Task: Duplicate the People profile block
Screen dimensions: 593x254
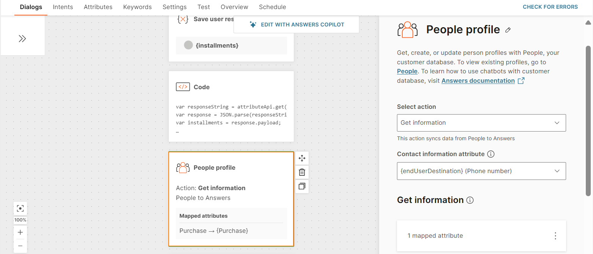Action: click(302, 186)
